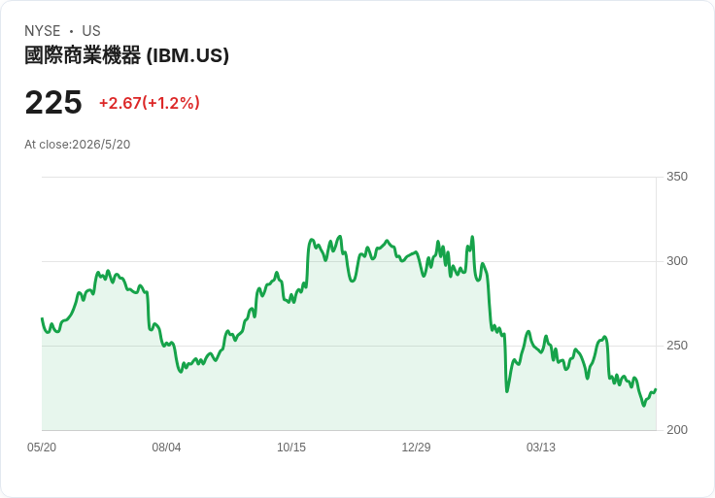The height and width of the screenshot is (498, 715).
Task: Click the 12/29 x-axis date label
Action: coord(416,448)
